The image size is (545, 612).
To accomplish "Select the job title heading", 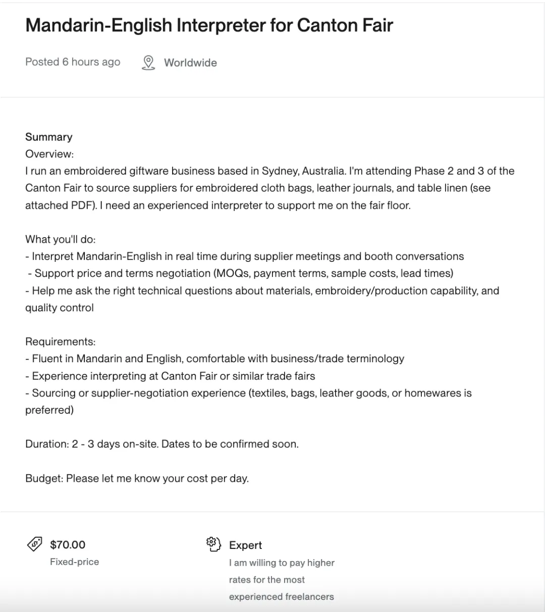I will [x=209, y=25].
